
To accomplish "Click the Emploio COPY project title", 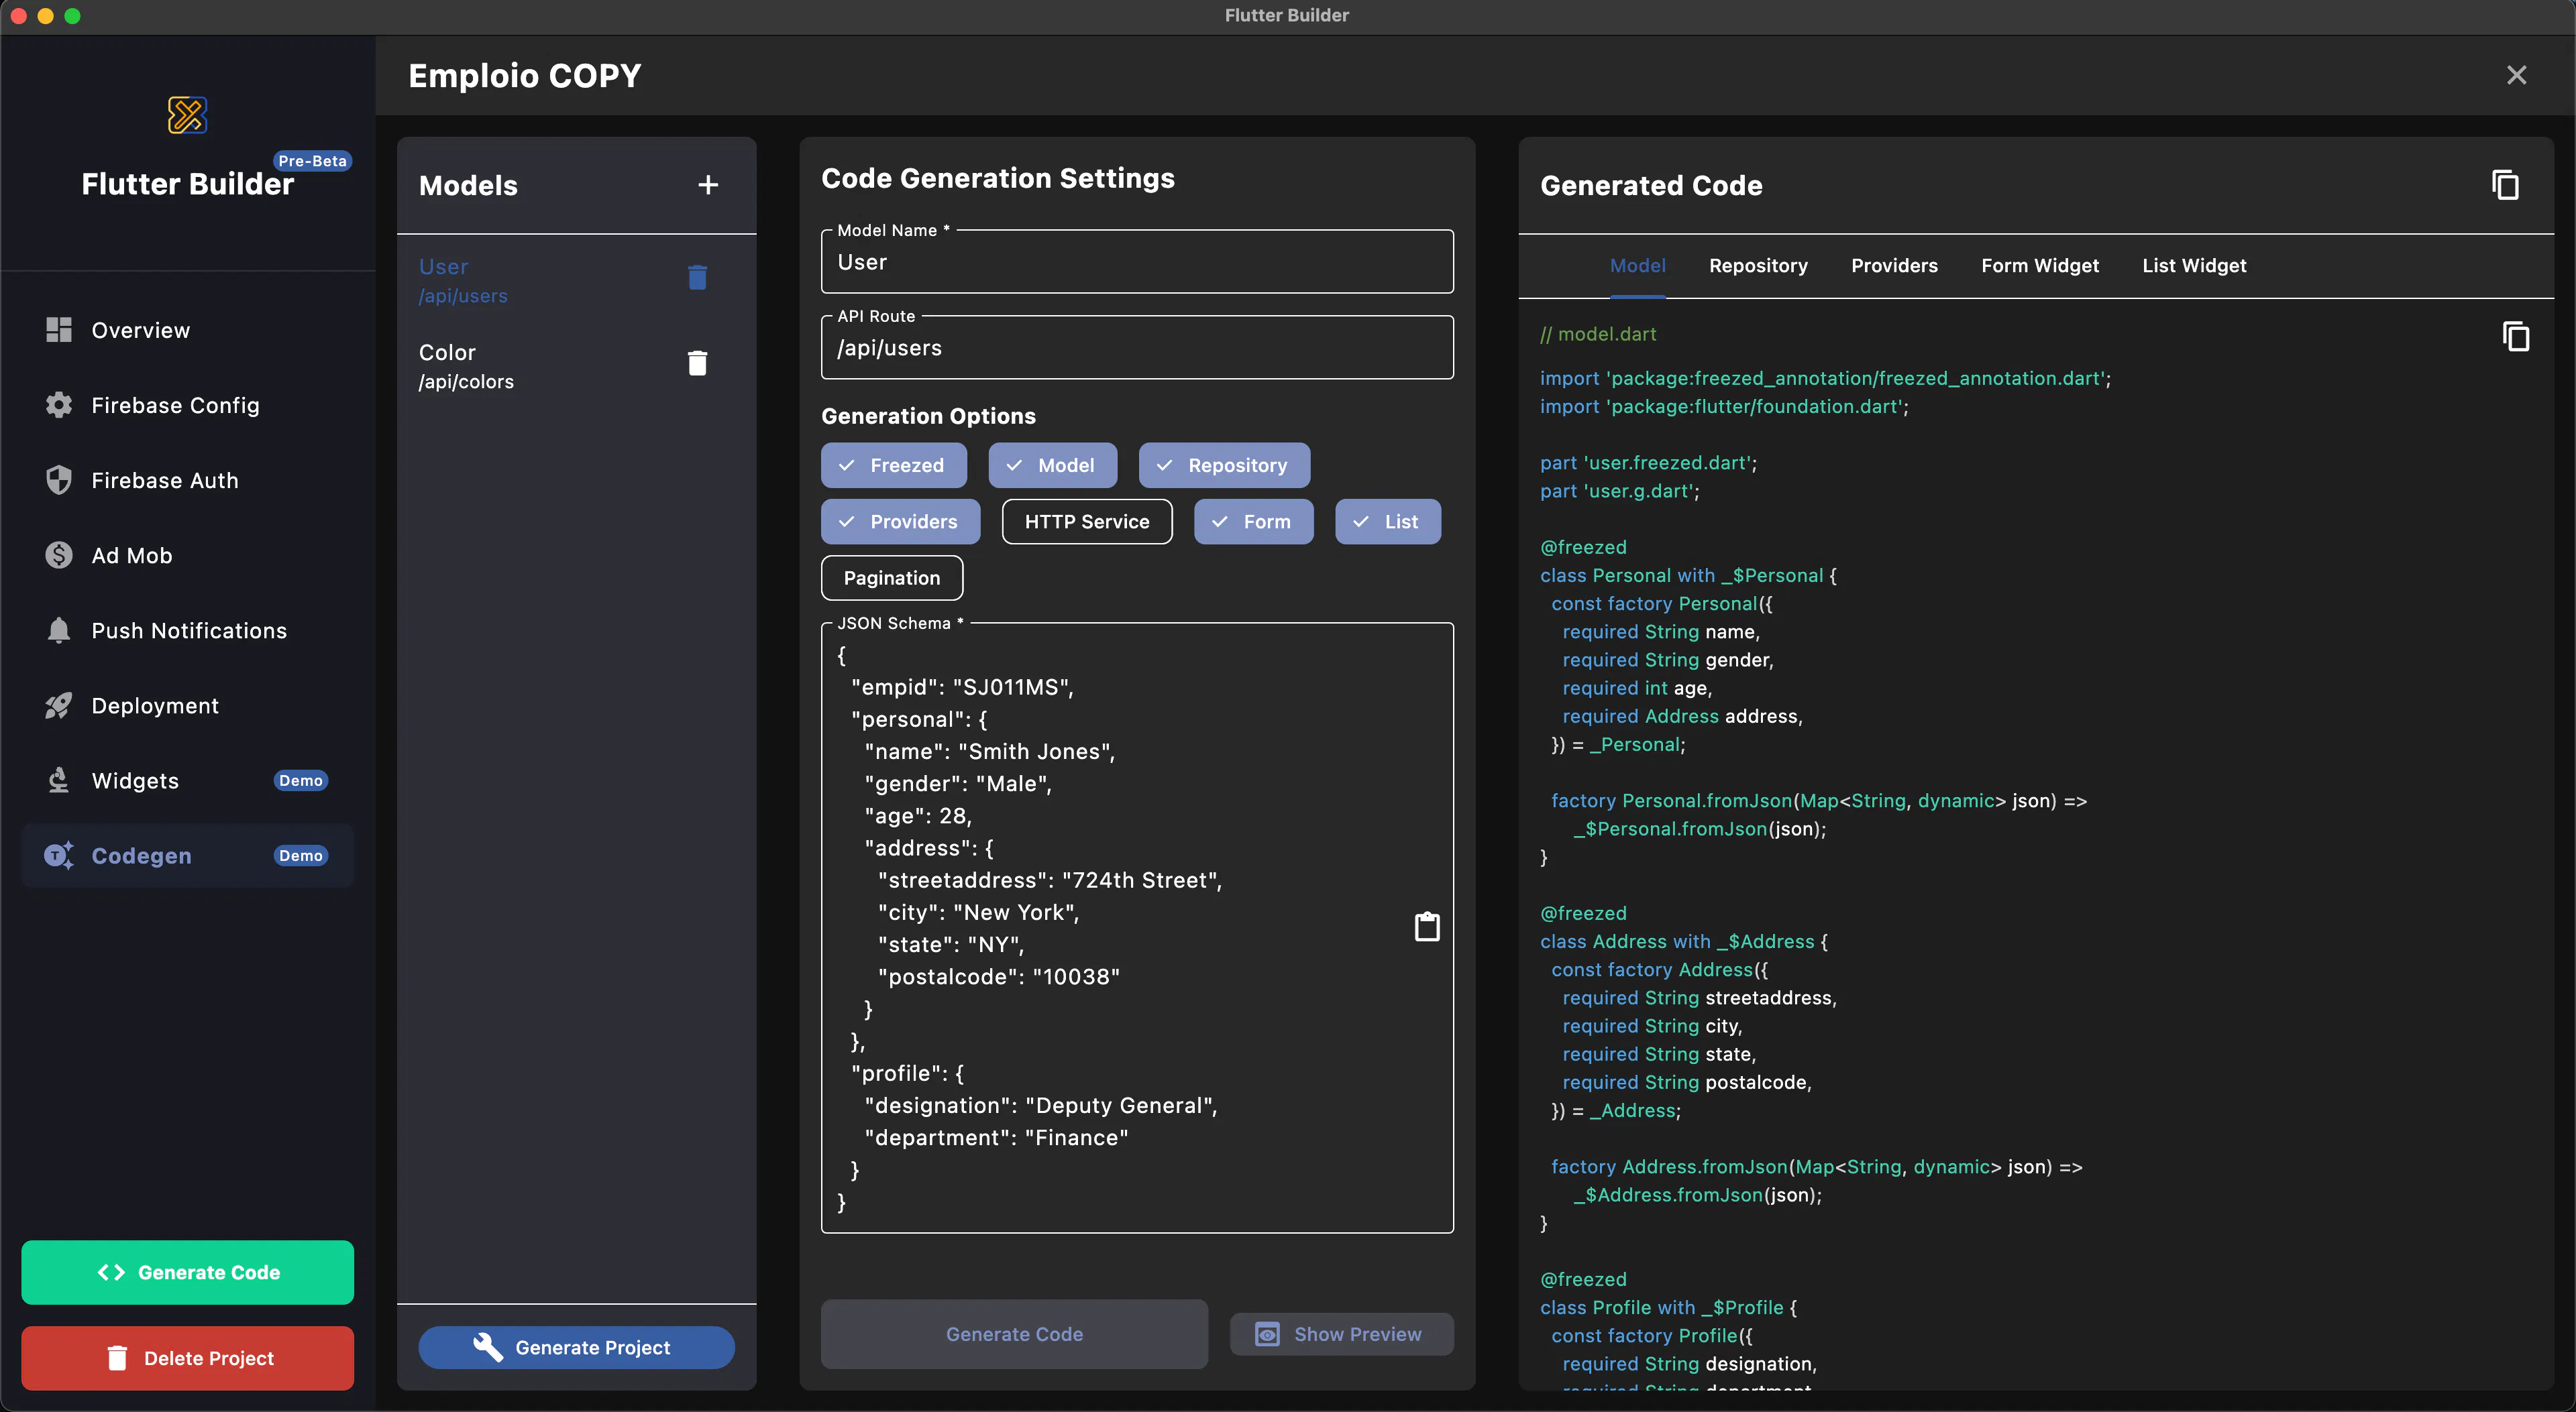I will 525,75.
